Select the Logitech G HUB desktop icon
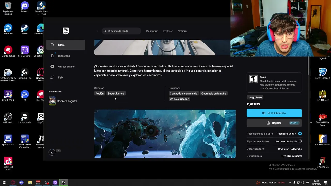This screenshot has height=186, width=331. point(25,74)
